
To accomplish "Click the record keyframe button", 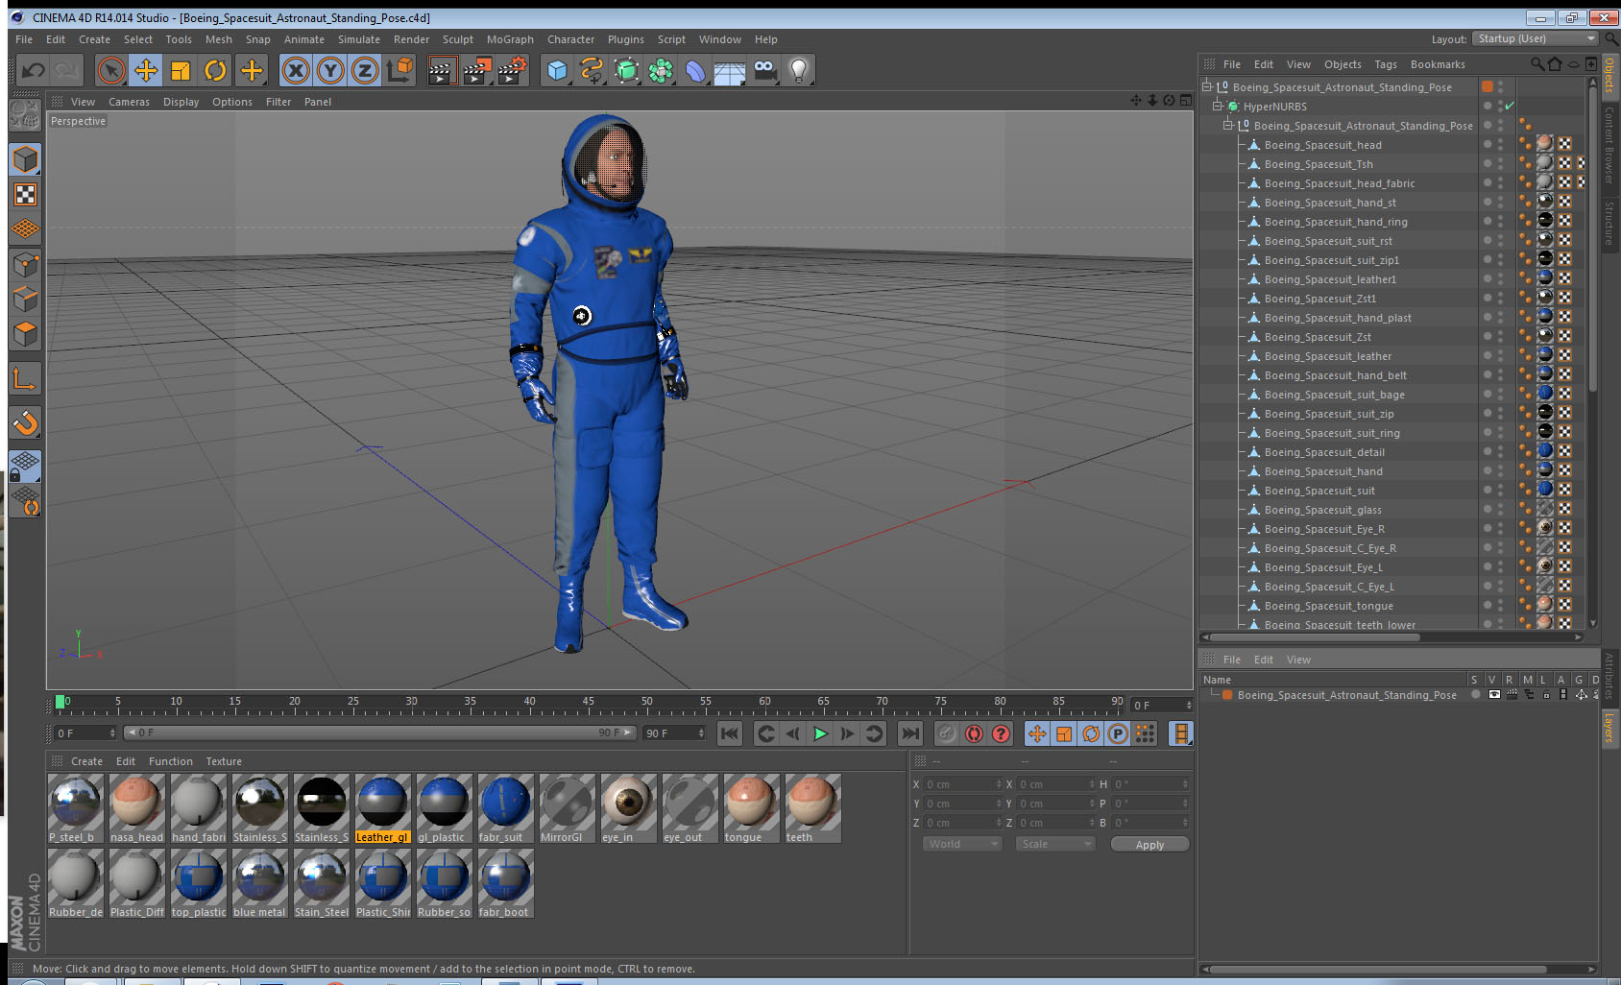I will (947, 733).
